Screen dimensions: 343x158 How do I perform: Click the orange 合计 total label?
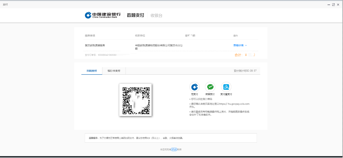pyautogui.click(x=238, y=55)
